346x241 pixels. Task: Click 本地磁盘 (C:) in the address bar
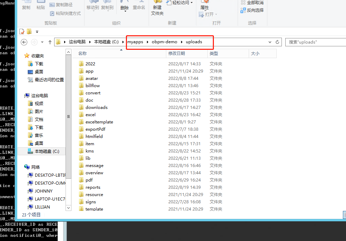(x=106, y=42)
